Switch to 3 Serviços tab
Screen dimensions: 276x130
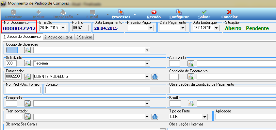tap(84, 37)
